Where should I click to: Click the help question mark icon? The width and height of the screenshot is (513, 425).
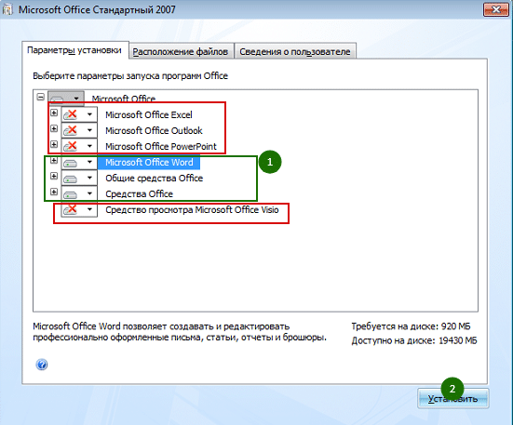[42, 365]
